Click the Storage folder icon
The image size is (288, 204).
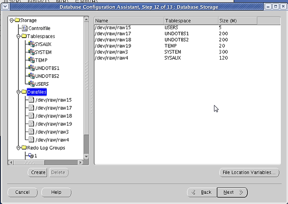[x=17, y=20]
